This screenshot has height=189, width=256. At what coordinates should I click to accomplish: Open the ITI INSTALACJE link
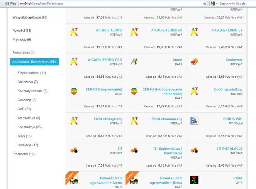tap(230, 149)
